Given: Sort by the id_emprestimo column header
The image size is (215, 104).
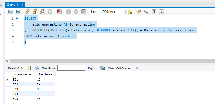Looking at the screenshot, I should coord(24,74).
